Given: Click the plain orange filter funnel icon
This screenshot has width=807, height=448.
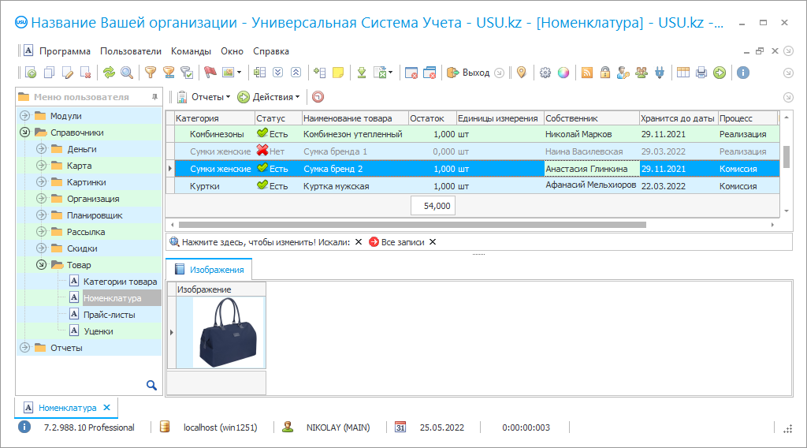Looking at the screenshot, I should [x=151, y=73].
